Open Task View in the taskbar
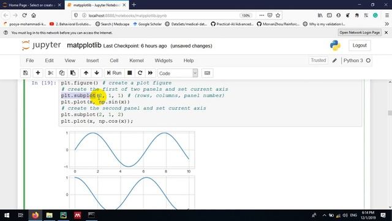 21,215
